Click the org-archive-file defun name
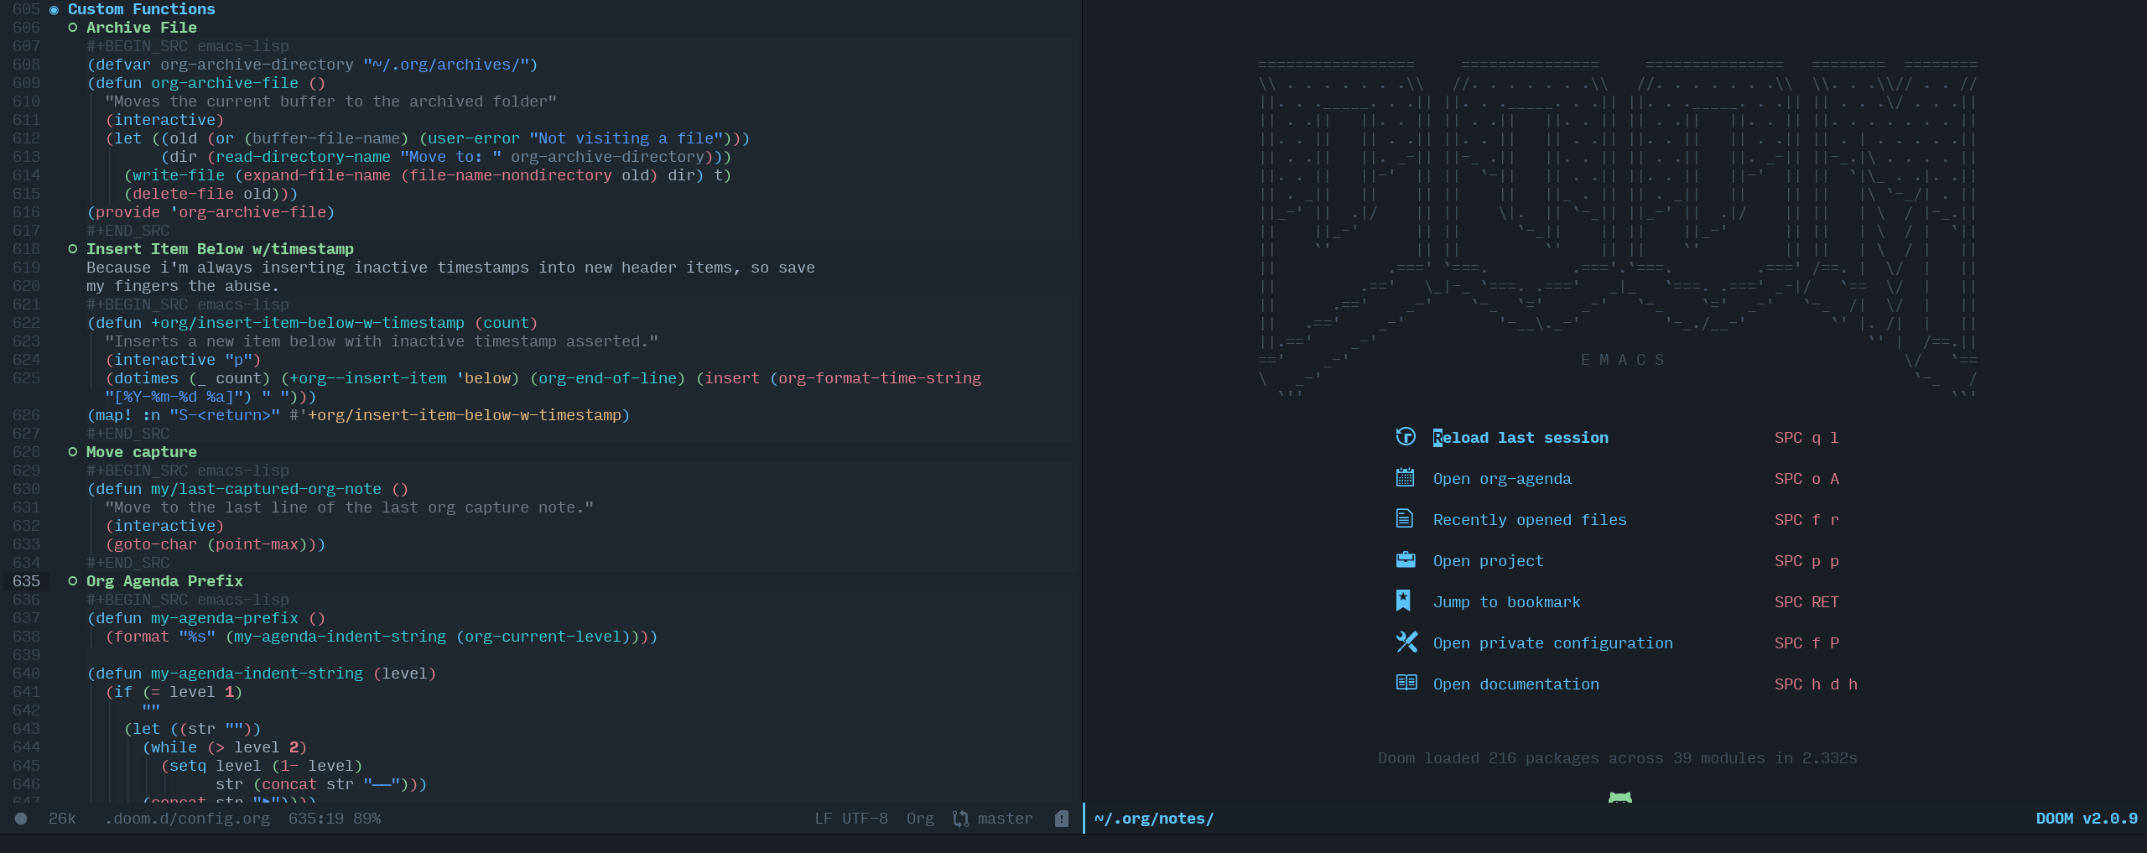The image size is (2147, 853). coord(225,83)
